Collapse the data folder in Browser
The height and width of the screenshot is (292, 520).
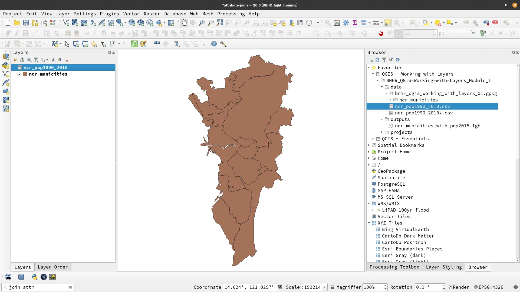coord(382,87)
